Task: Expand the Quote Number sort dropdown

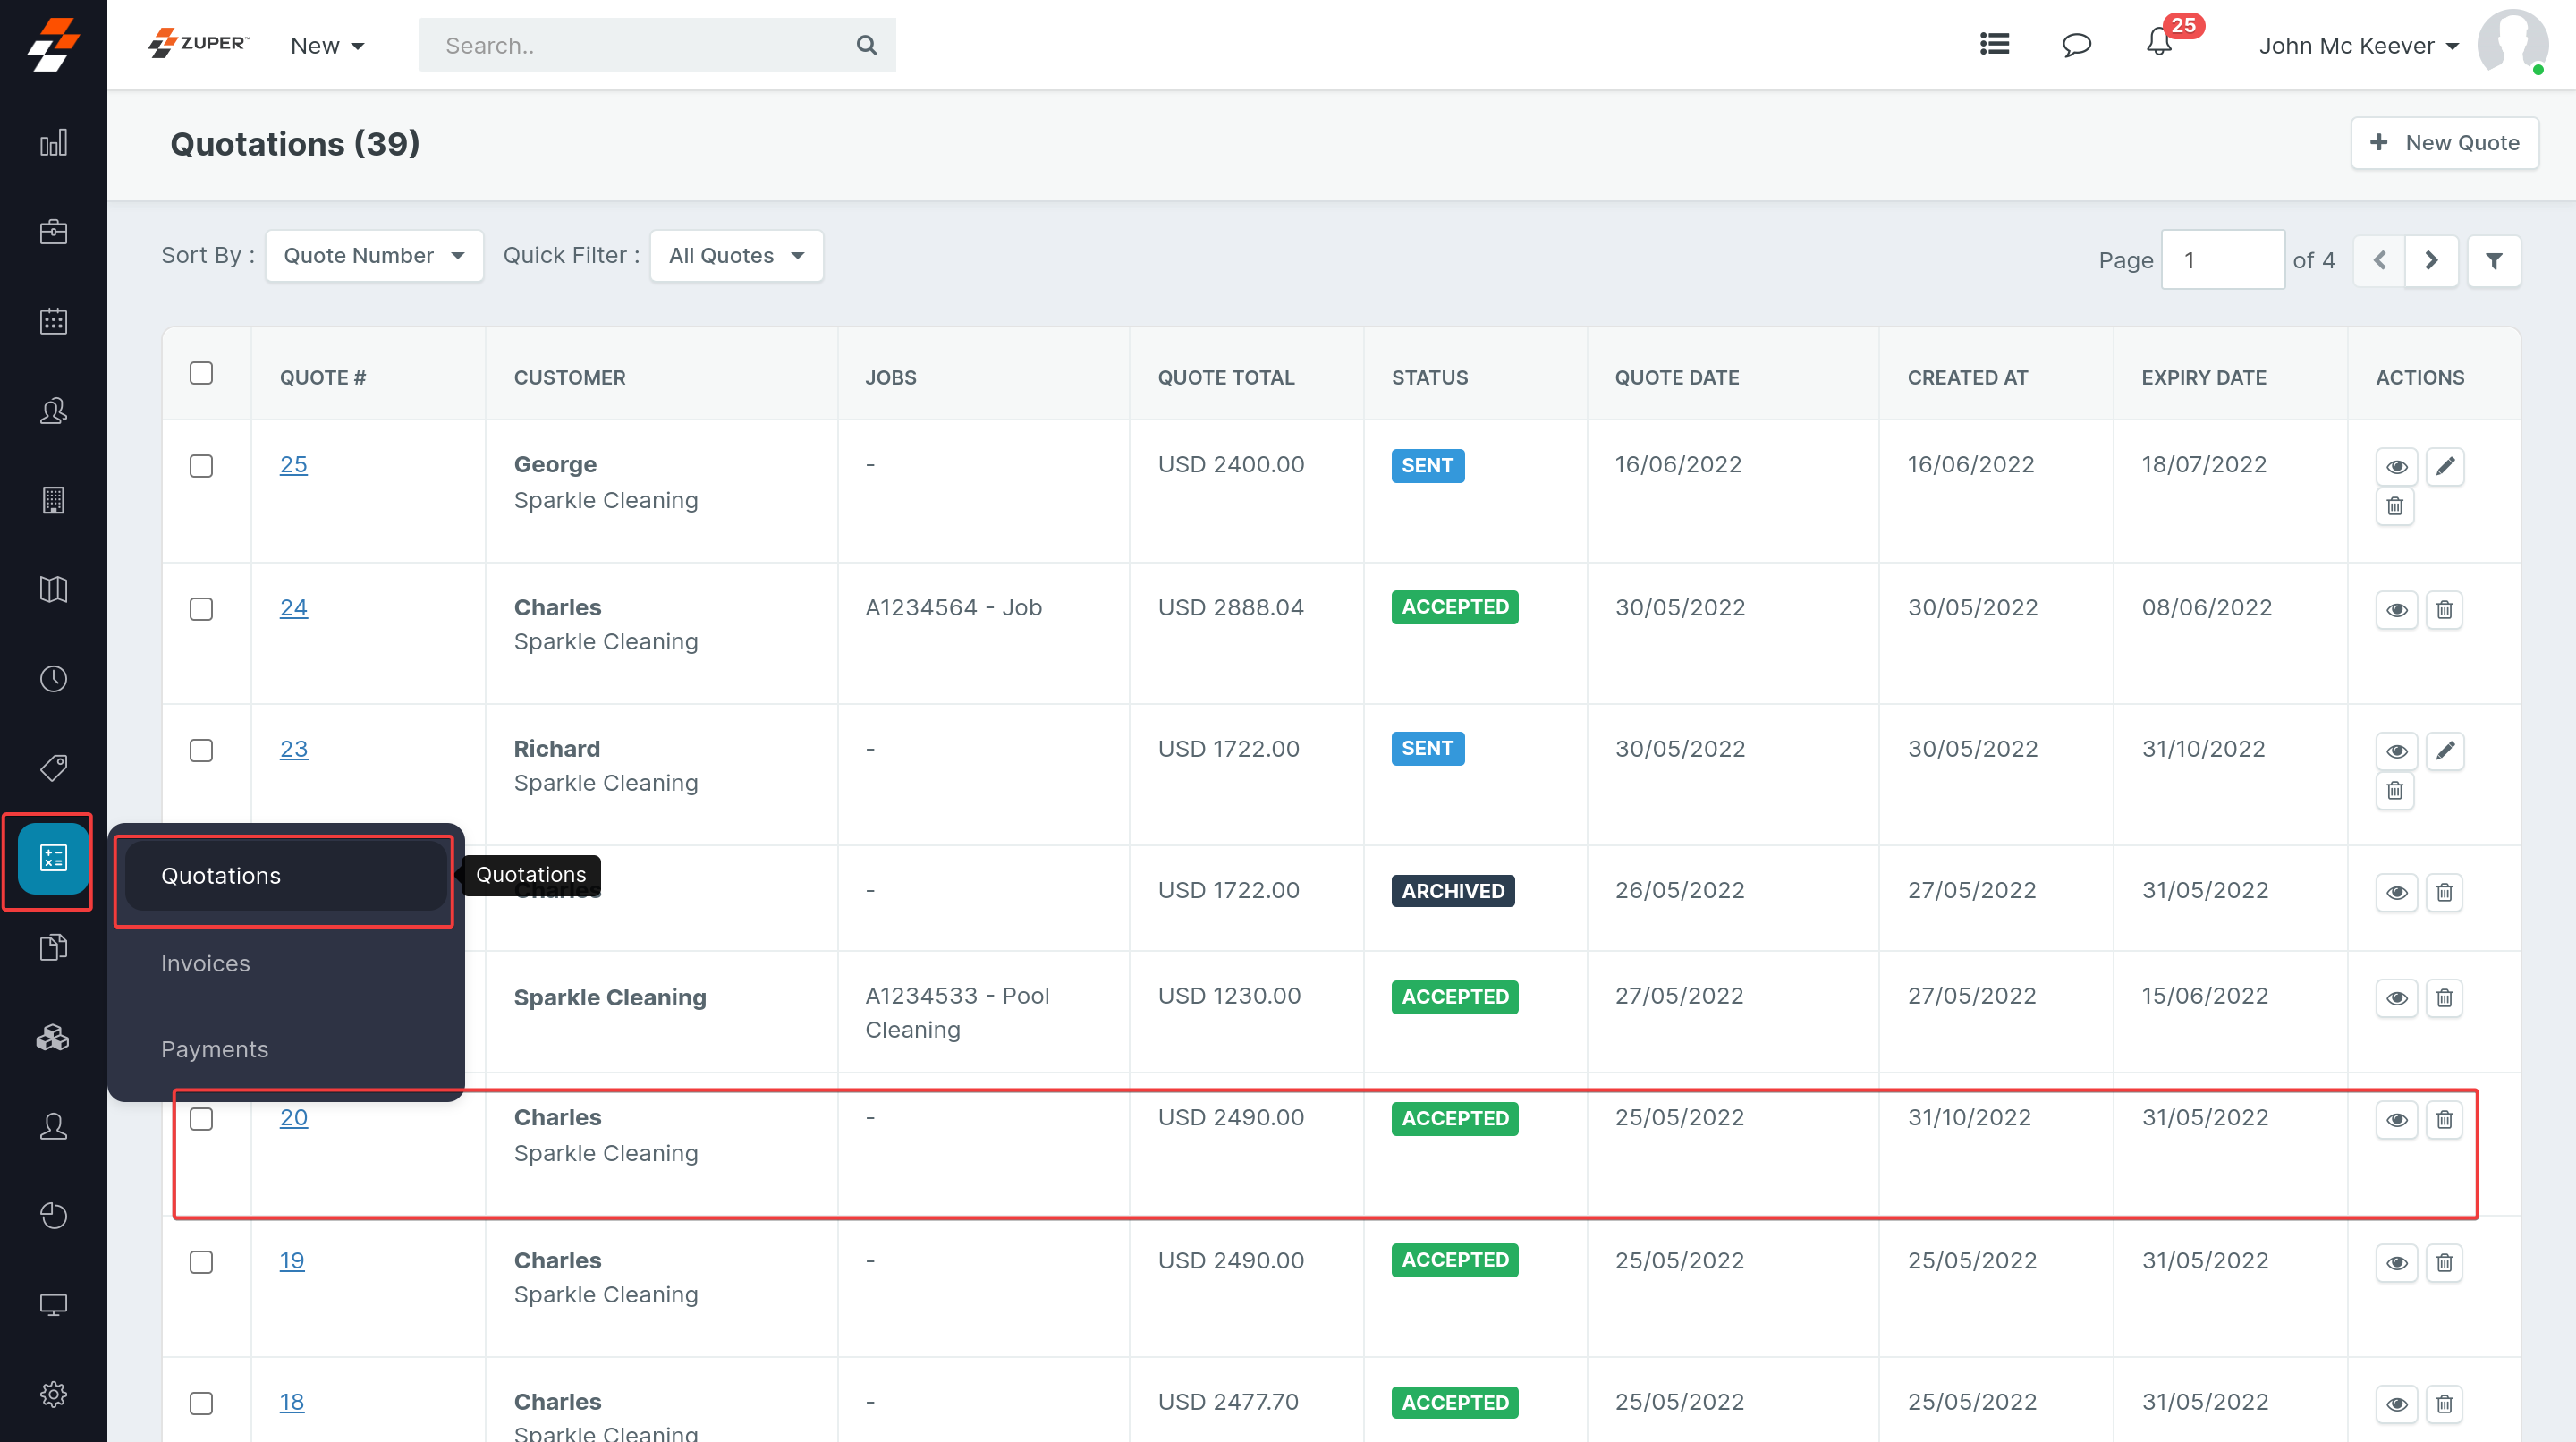Action: pos(374,256)
